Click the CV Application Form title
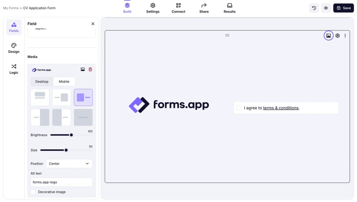 click(39, 8)
